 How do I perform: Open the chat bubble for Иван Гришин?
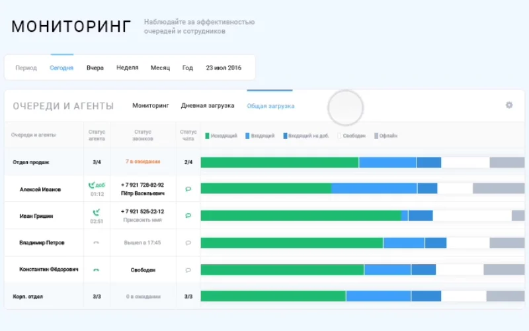188,216
